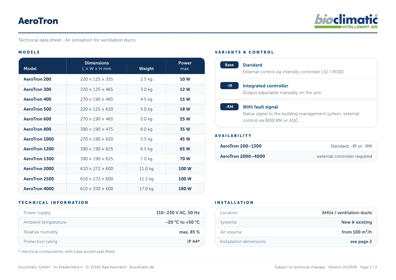Click the 110–230 V AC, 50 Hz value
The height and width of the screenshot is (280, 396).
tap(178, 213)
